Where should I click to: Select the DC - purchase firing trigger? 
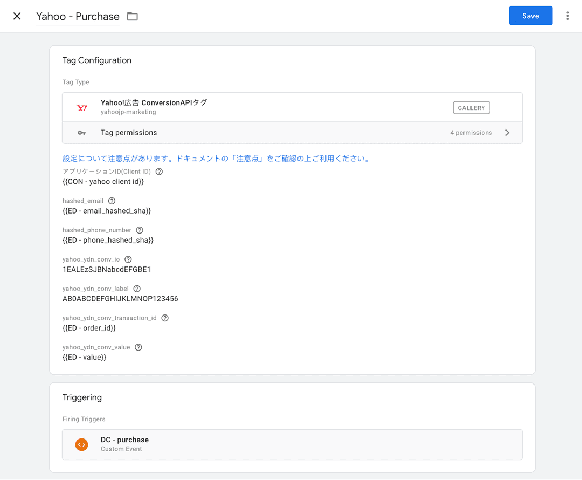tap(292, 444)
